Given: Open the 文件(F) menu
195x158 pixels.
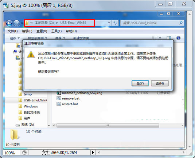Looking at the screenshot, I should (12, 31).
